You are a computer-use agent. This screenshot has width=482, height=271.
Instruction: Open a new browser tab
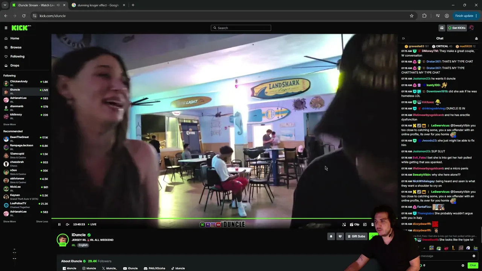pos(133,5)
